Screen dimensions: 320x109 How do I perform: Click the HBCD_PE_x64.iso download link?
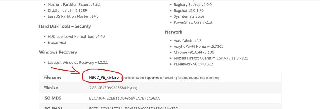[104, 78]
